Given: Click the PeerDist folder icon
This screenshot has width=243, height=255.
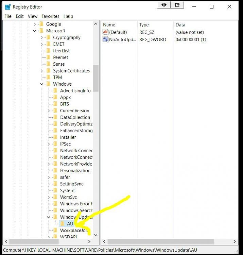Looking at the screenshot, I should [x=49, y=51].
